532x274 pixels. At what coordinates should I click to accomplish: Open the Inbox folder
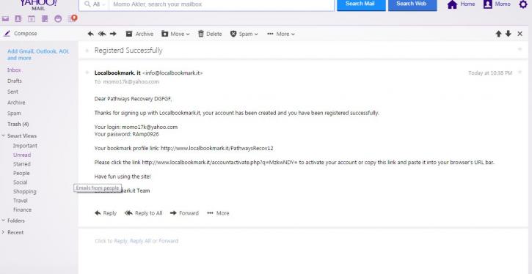14,70
